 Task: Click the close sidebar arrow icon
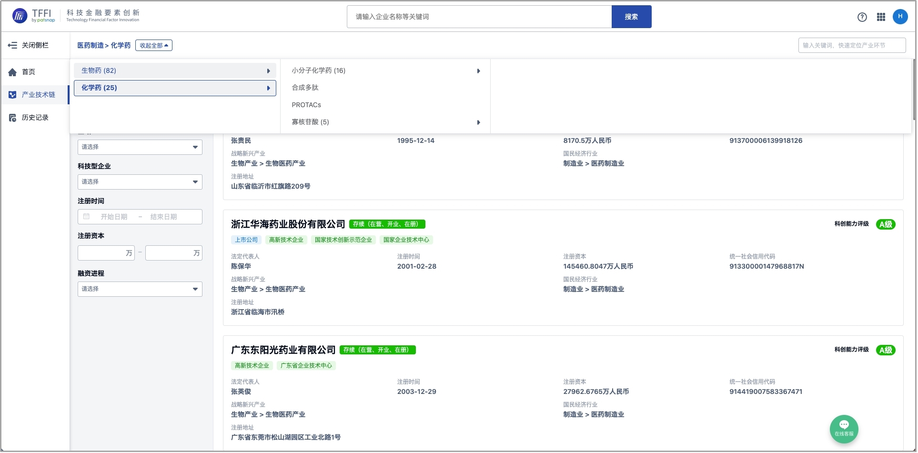click(x=12, y=45)
